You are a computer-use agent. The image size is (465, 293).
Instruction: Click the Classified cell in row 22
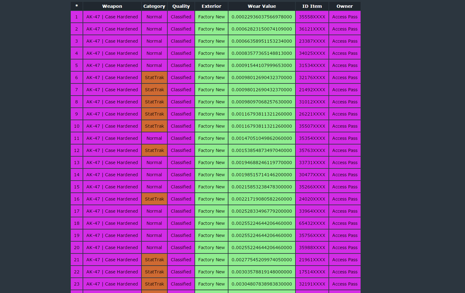pos(181,272)
